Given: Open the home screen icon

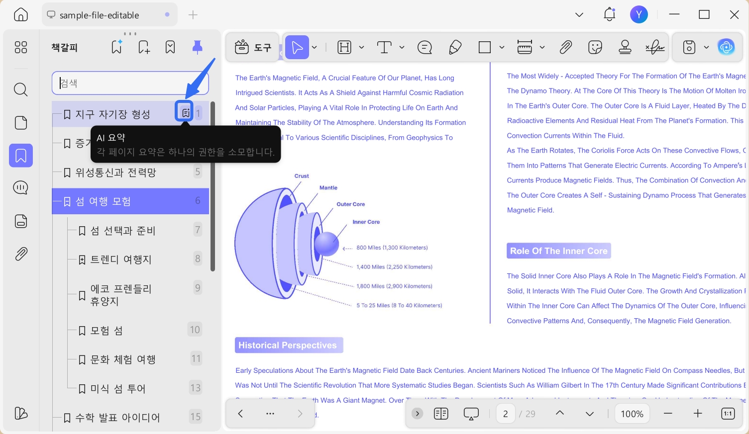Looking at the screenshot, I should [x=21, y=15].
